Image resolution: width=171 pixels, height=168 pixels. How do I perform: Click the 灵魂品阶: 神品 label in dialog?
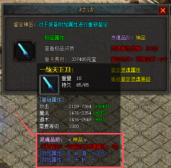(128, 38)
